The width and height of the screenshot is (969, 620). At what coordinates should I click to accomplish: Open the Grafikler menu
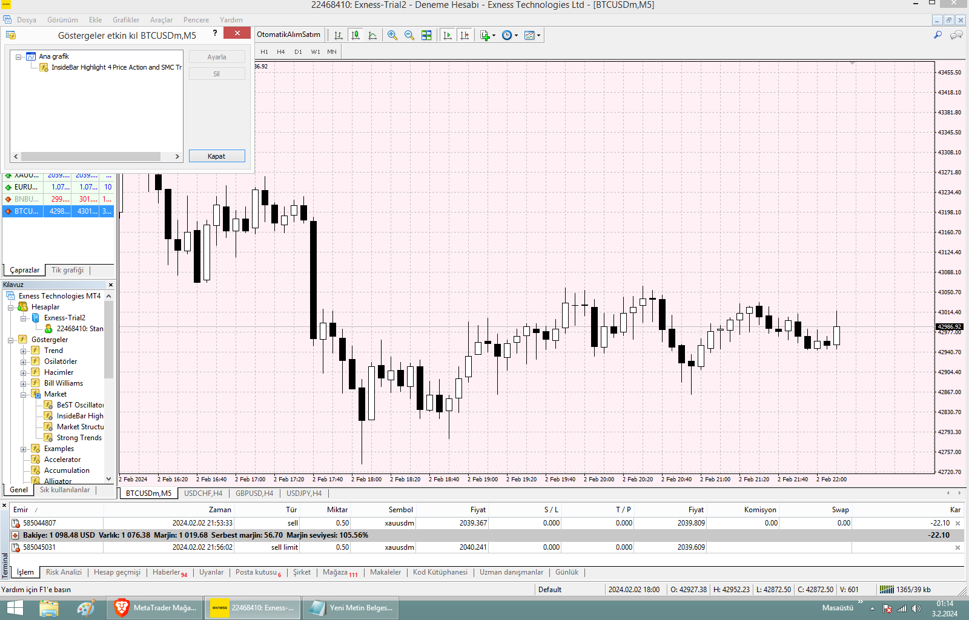click(126, 20)
